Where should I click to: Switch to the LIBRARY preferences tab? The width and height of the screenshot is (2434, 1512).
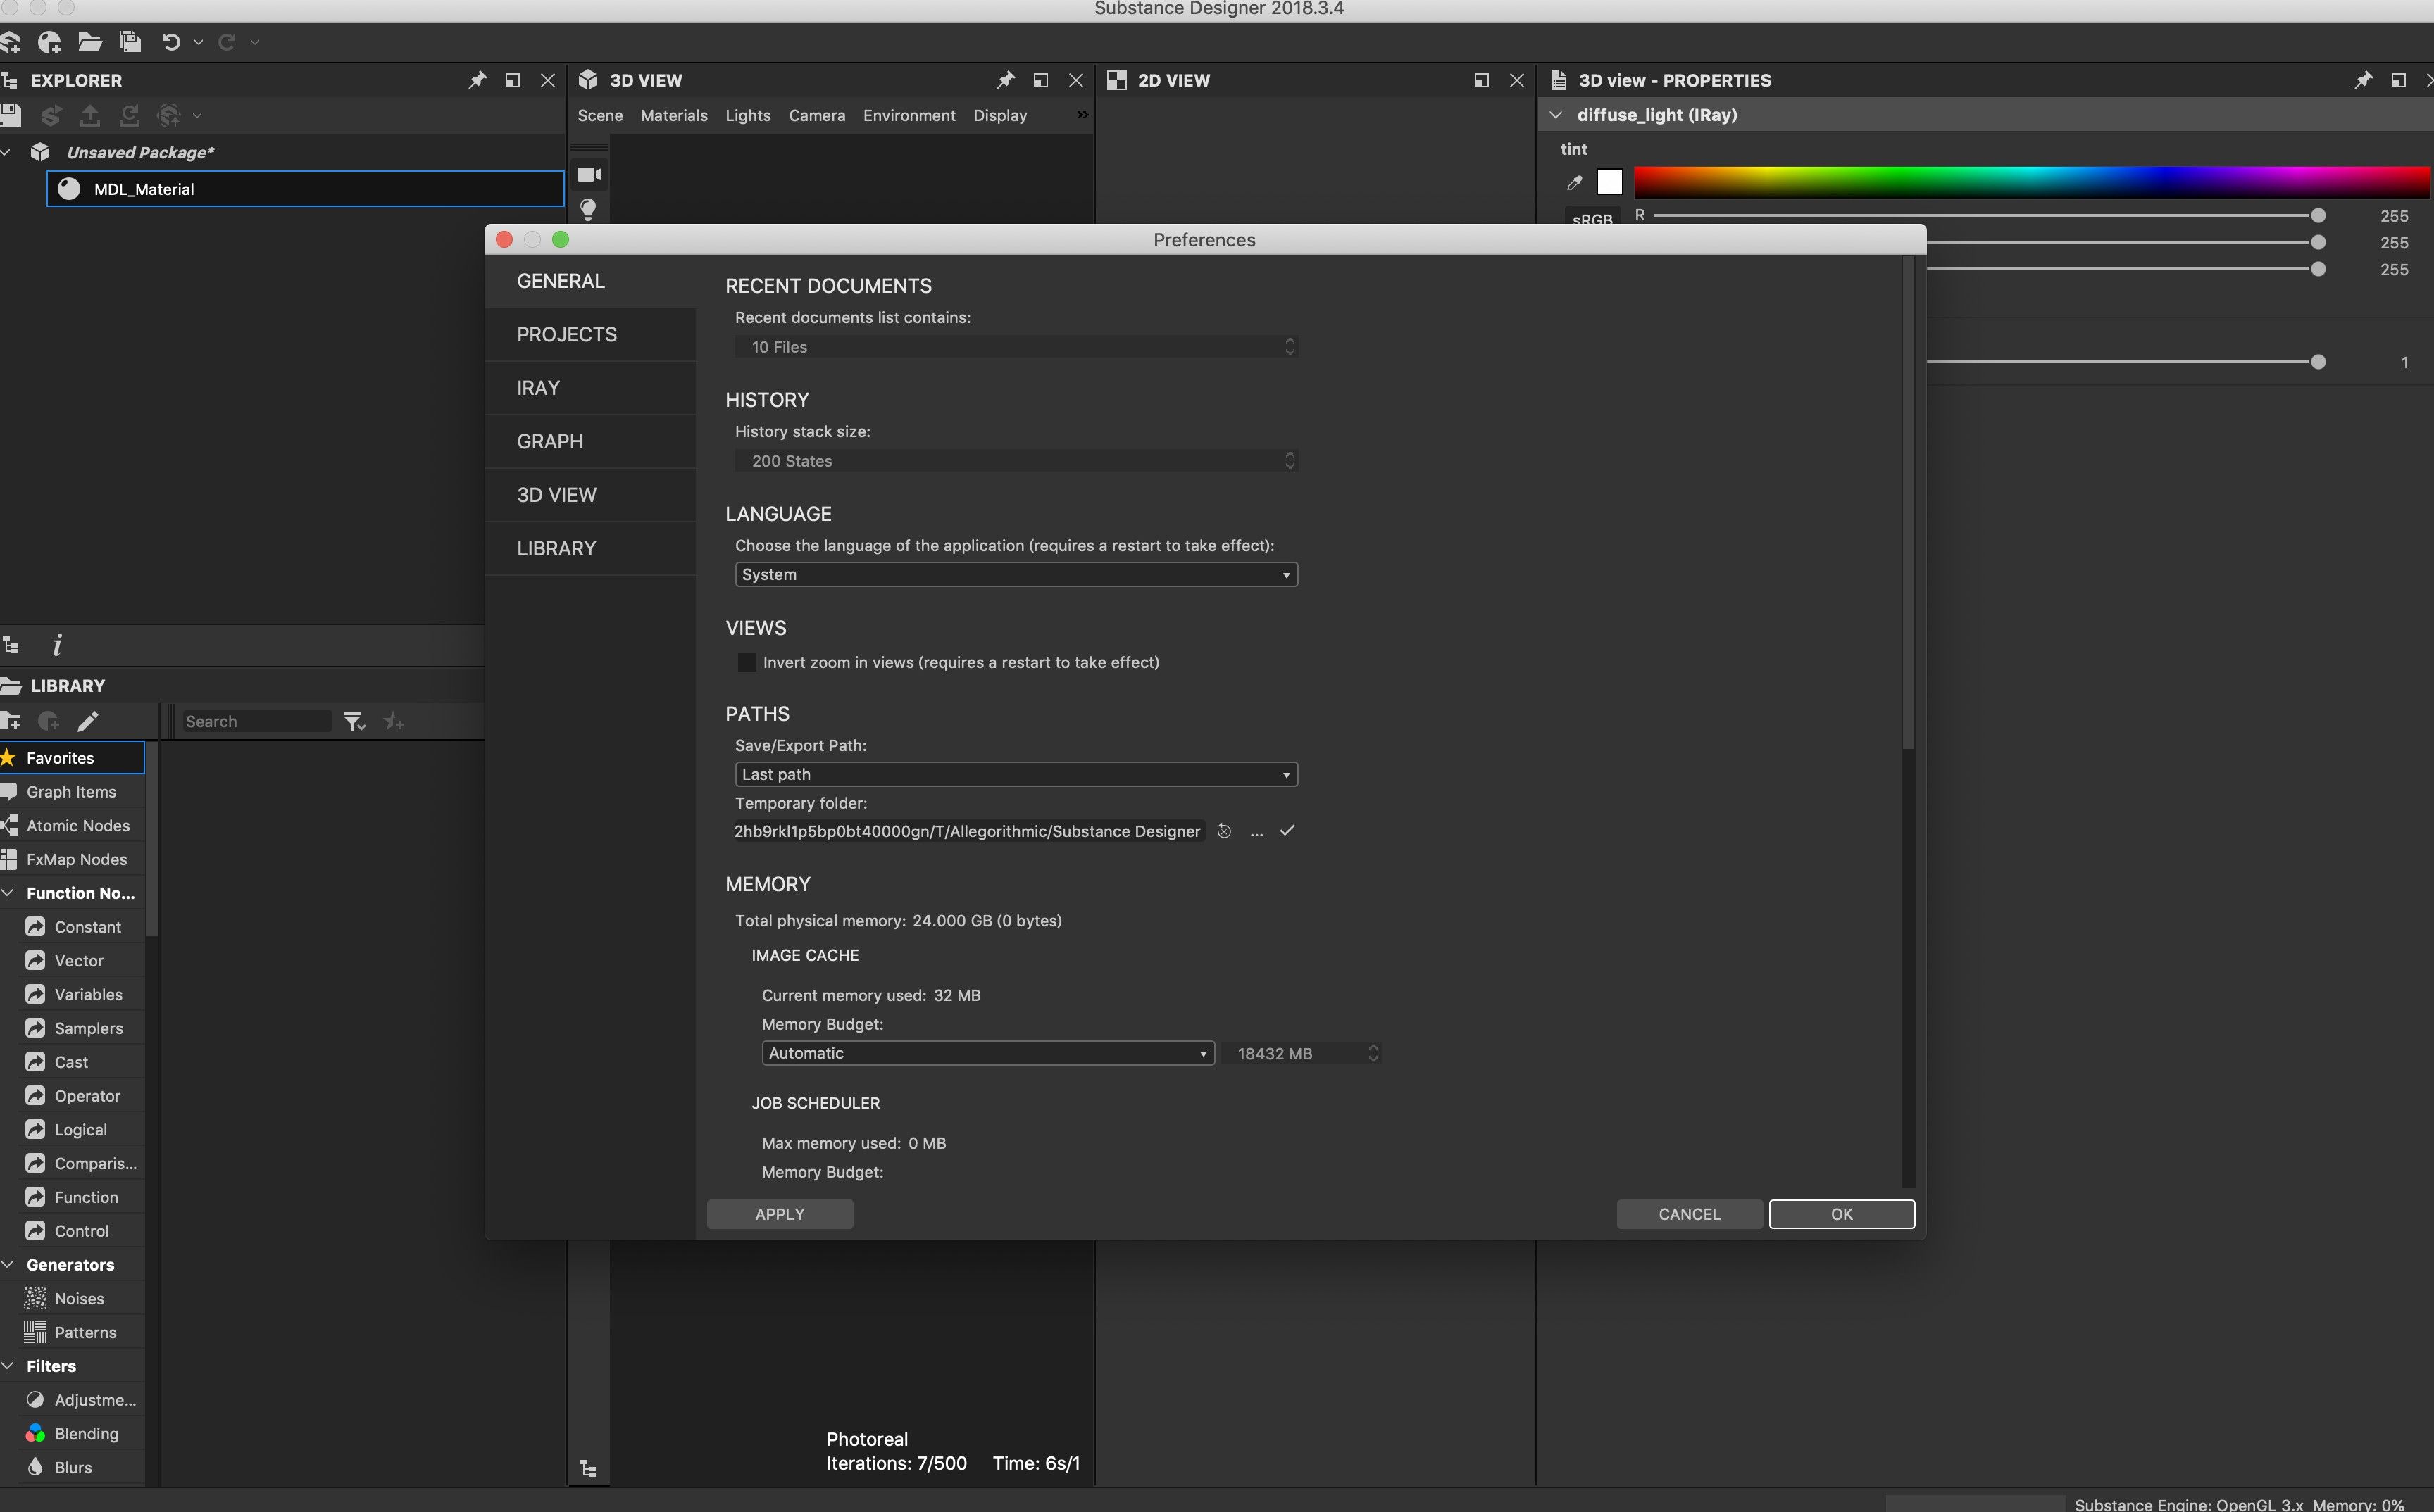(590, 549)
